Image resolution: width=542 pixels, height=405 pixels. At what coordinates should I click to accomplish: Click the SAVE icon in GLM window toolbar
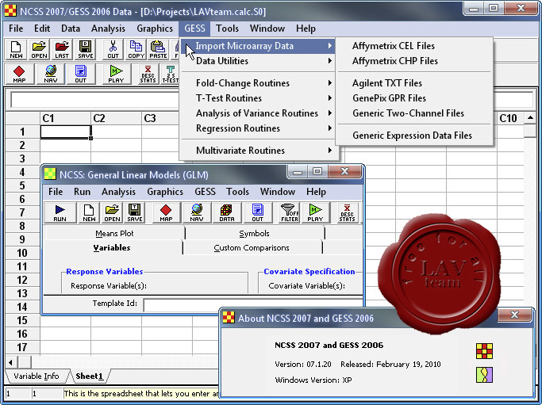pos(134,212)
